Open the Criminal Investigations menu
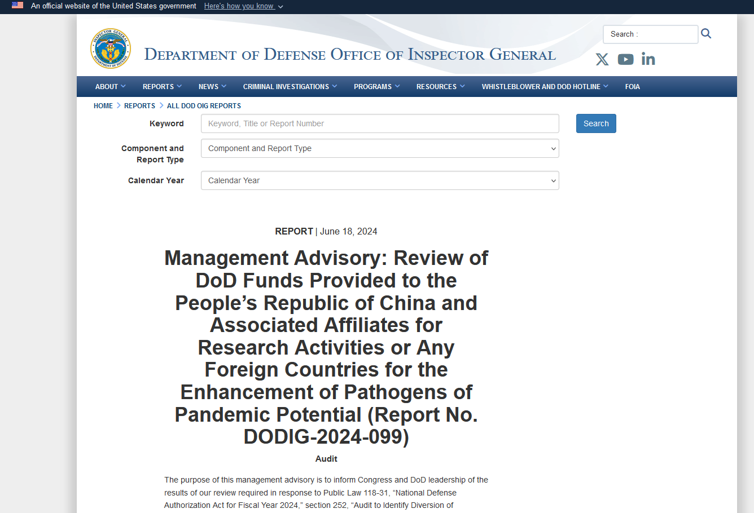 click(290, 86)
